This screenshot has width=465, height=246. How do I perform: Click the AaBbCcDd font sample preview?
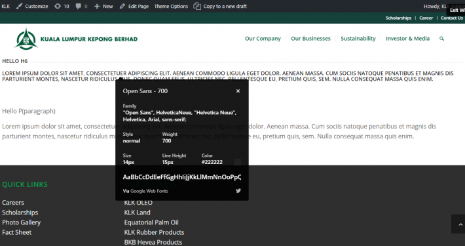click(182, 177)
